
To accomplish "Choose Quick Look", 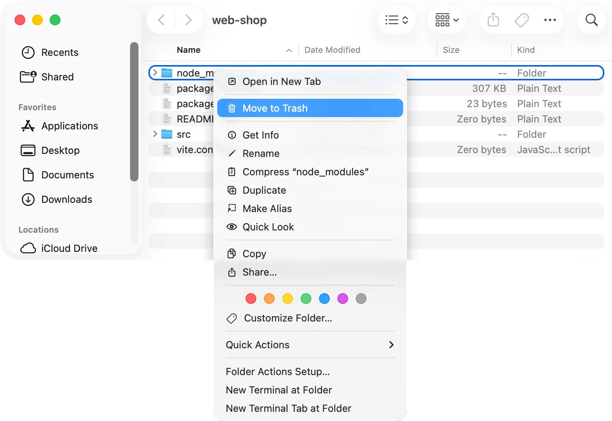I will [x=310, y=227].
